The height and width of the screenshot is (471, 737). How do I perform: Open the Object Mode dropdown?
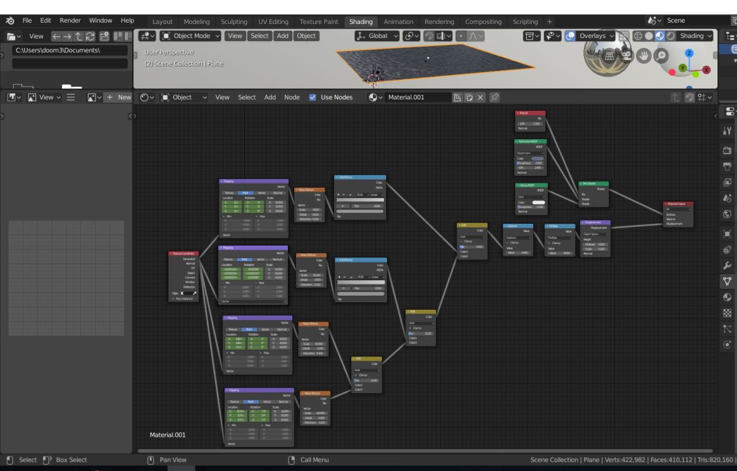pyautogui.click(x=189, y=36)
